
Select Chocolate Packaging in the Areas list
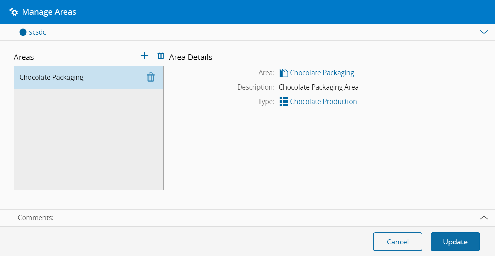51,77
